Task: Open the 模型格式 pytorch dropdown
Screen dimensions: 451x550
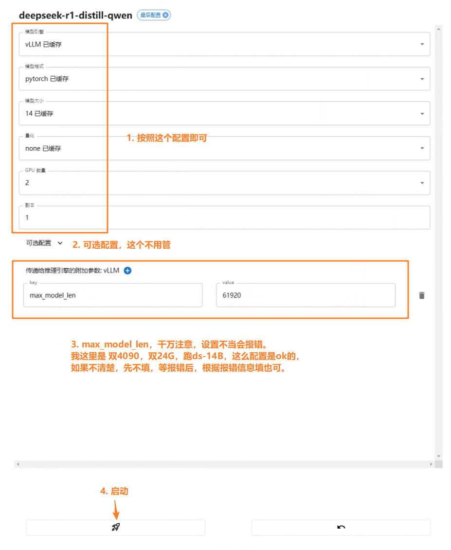Action: click(224, 79)
